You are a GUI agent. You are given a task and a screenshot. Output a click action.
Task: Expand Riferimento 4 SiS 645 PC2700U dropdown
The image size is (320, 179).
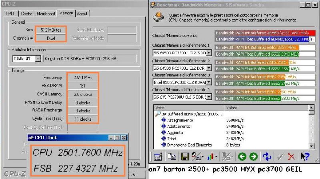(x=209, y=97)
